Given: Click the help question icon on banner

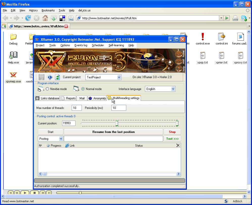Looking at the screenshot, I should 179,69.
